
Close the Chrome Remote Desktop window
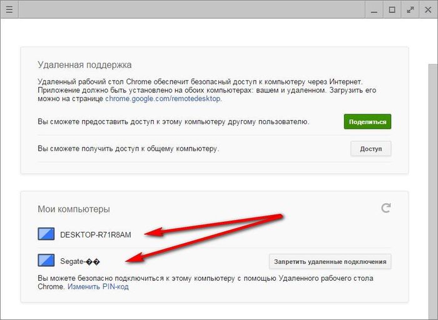[428, 9]
